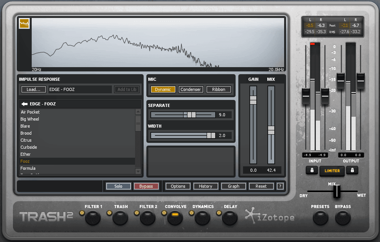Open the Dynamics module panel

coord(202,217)
